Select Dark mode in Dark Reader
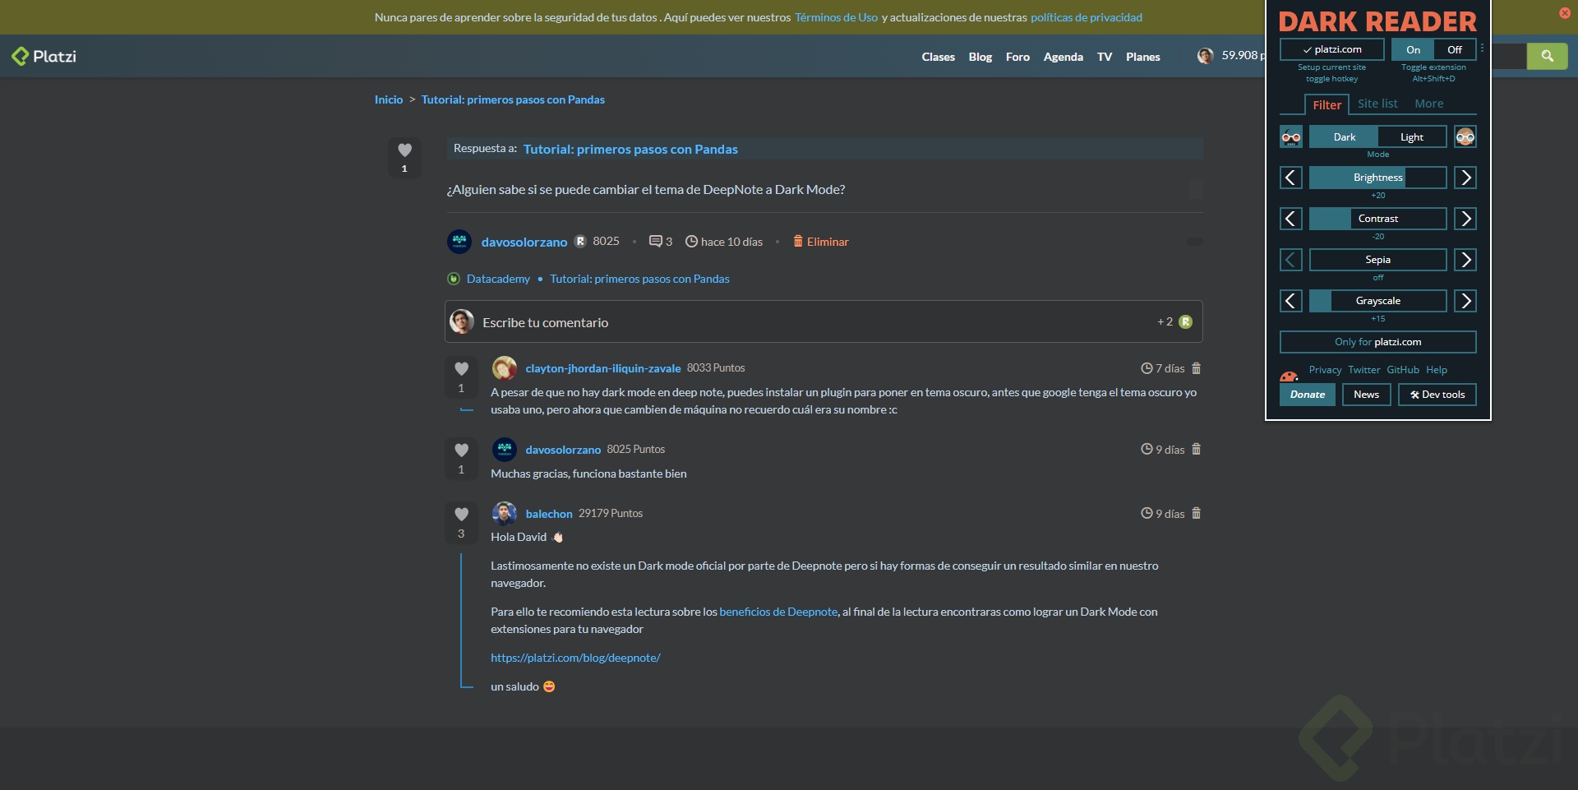 [x=1344, y=136]
